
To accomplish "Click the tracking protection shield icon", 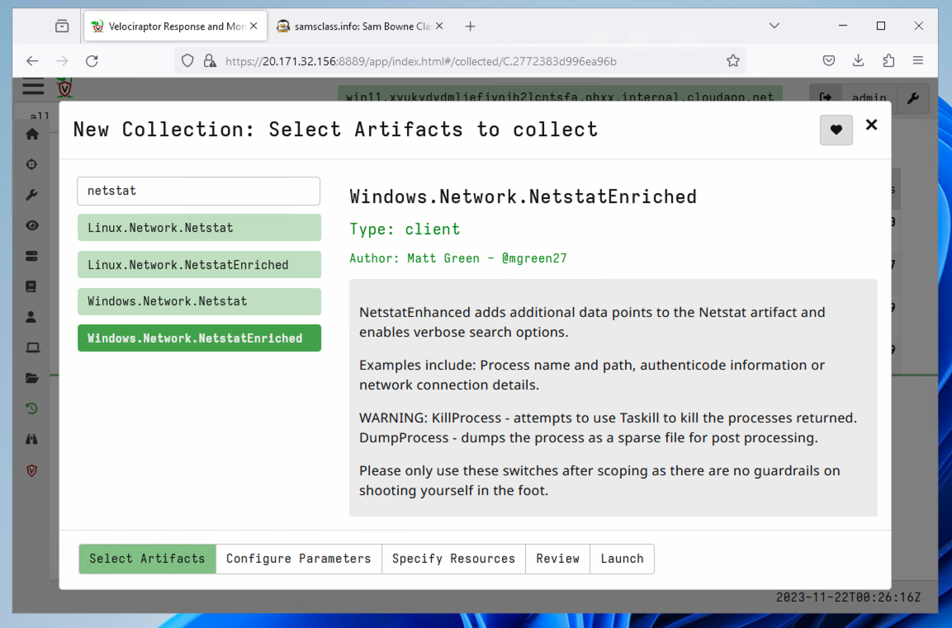I will 187,61.
